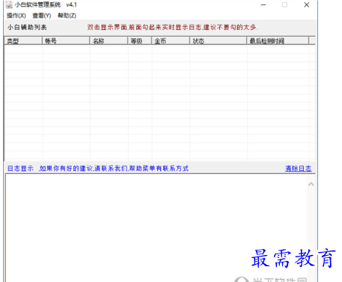Sort by the 帐号 column header

[66, 40]
